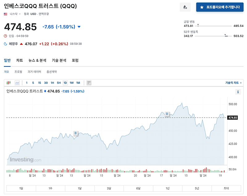This screenshot has width=247, height=196.
Task: Select the 1H timeframe toggle
Action: (x=52, y=83)
